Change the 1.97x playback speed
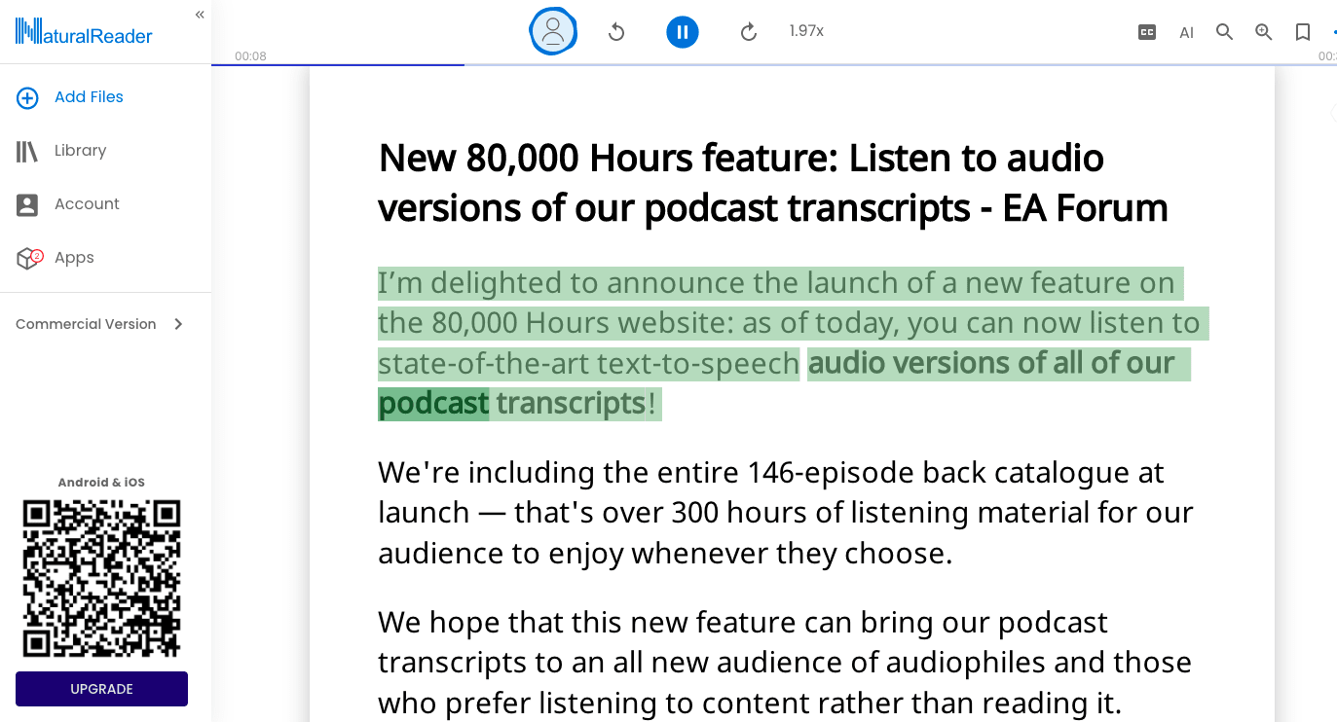 [806, 31]
